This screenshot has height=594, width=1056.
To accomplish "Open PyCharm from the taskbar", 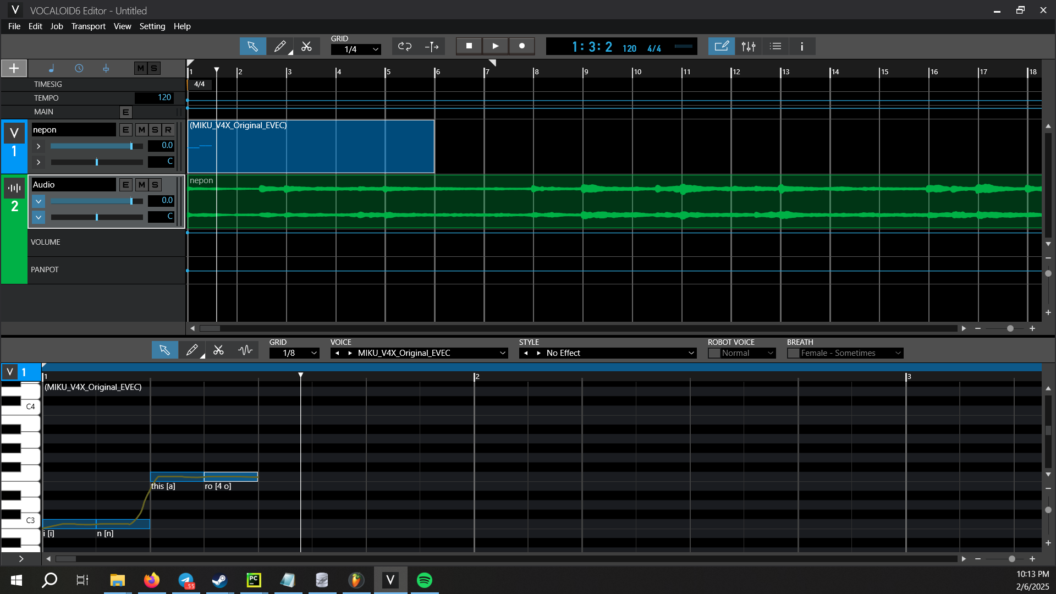I will [x=254, y=580].
